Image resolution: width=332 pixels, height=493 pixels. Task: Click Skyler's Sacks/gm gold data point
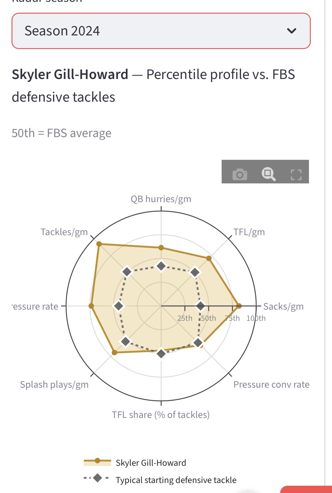pos(239,306)
